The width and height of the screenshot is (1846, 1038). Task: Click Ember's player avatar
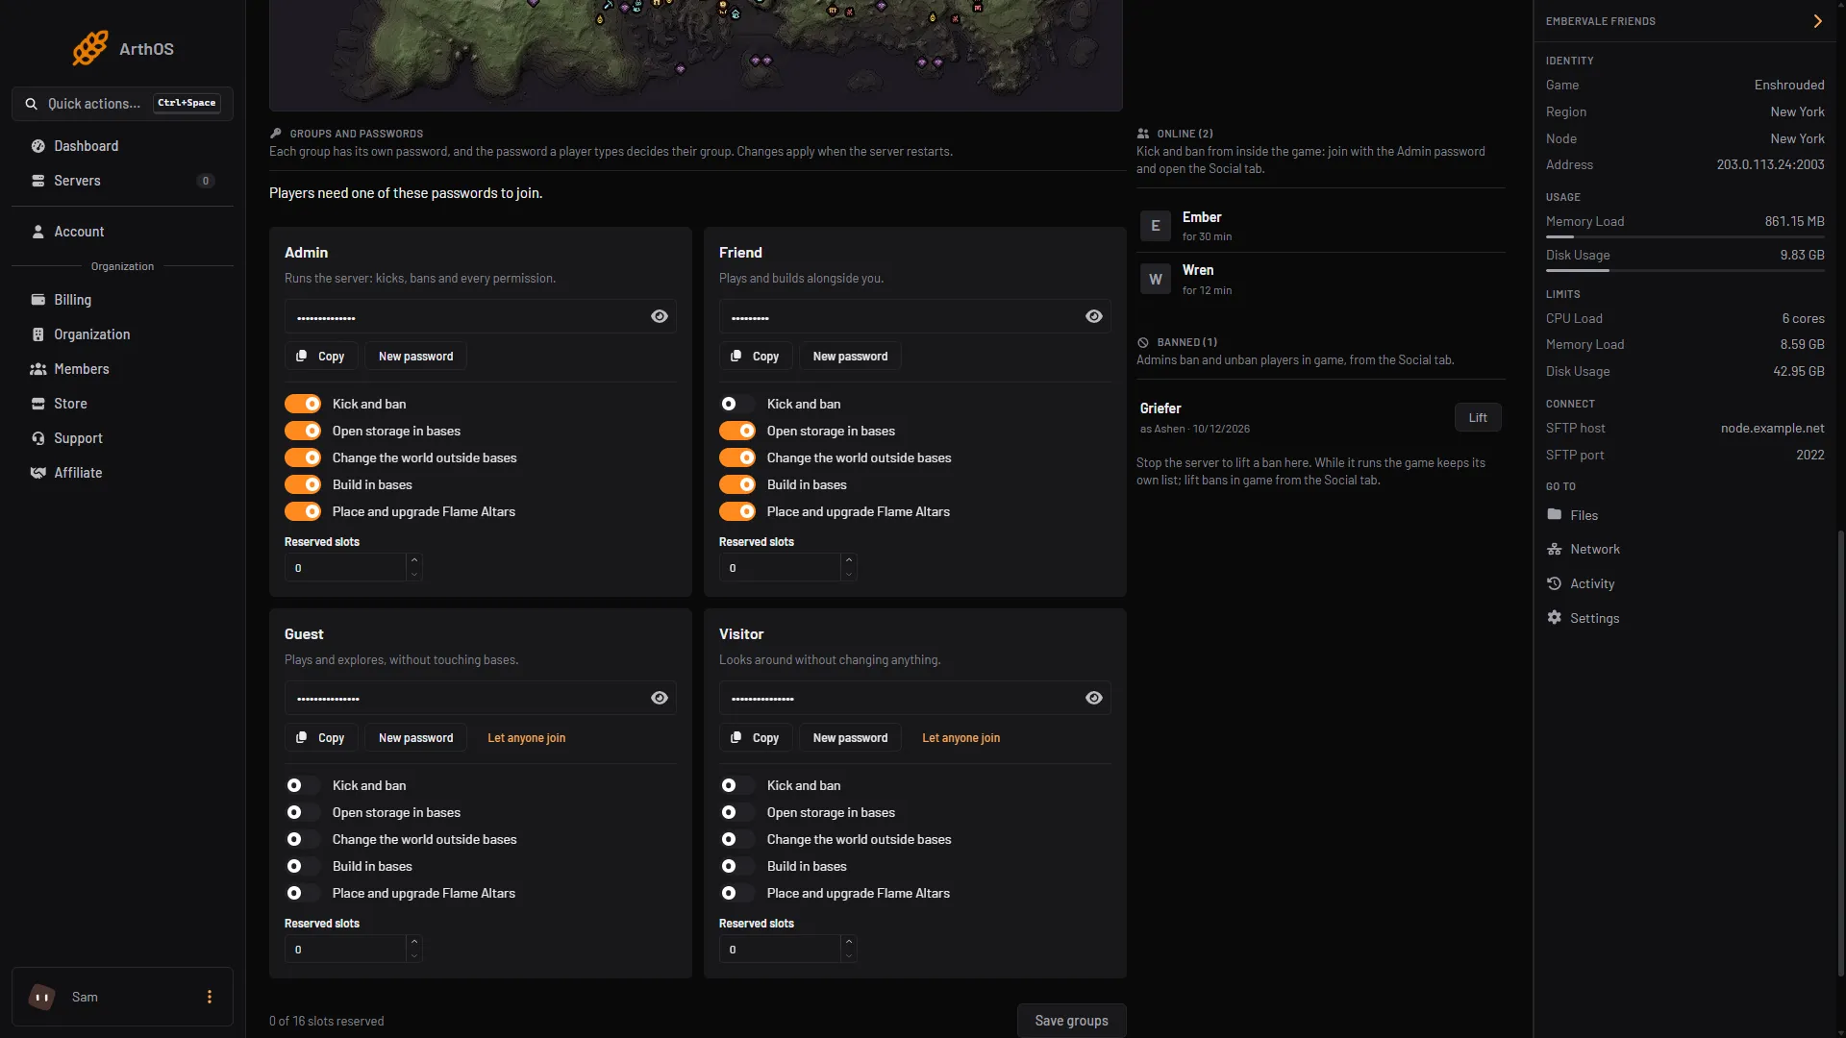pos(1156,226)
